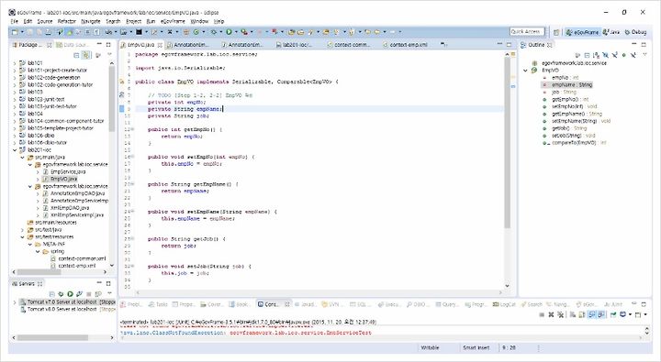Open the Refactor menu
Viewport: 661px width, 362px height.
click(x=67, y=21)
